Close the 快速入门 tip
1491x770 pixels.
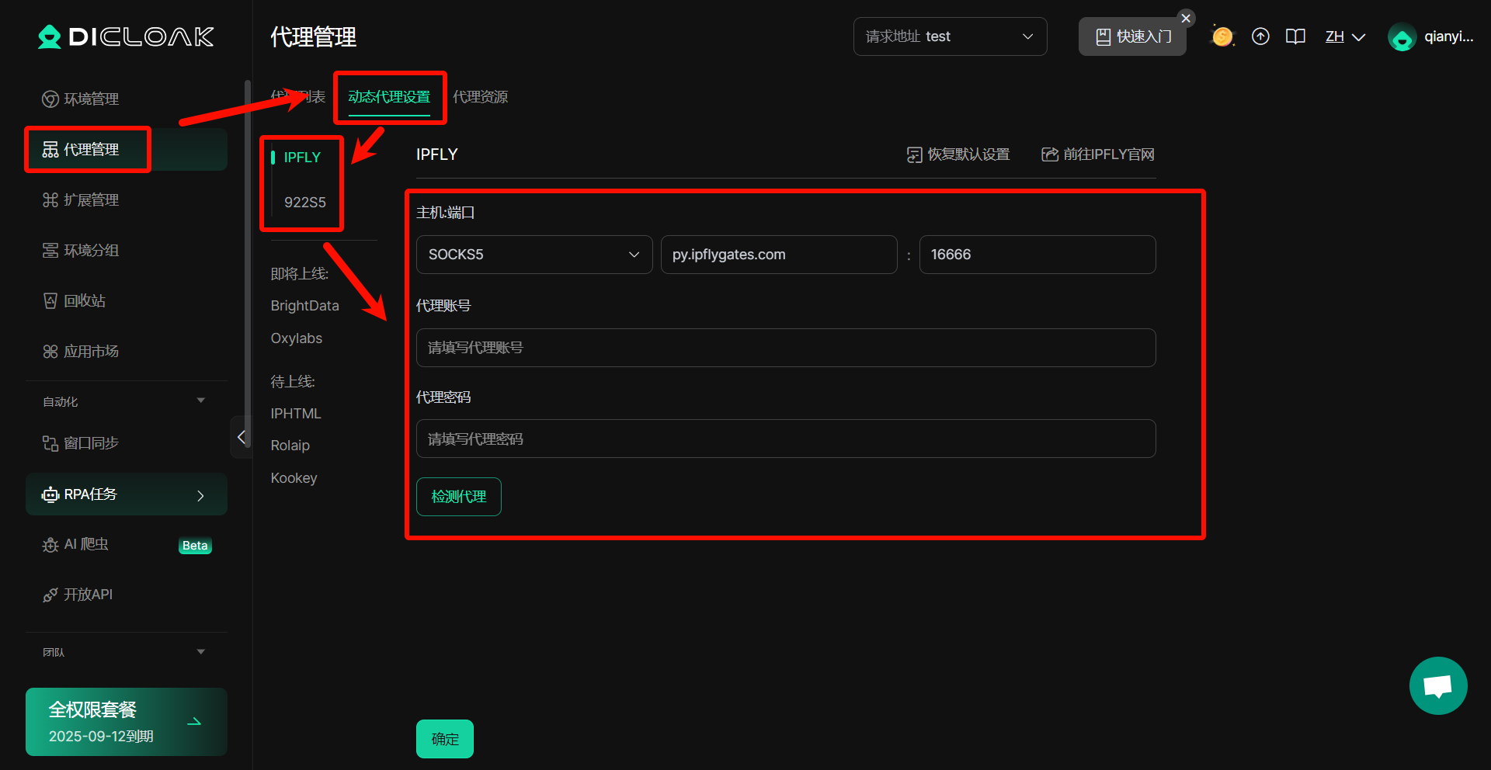[x=1186, y=18]
